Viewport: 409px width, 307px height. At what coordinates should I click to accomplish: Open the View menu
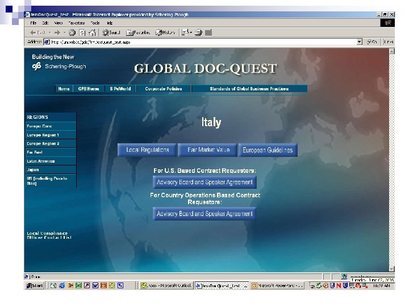click(x=58, y=23)
